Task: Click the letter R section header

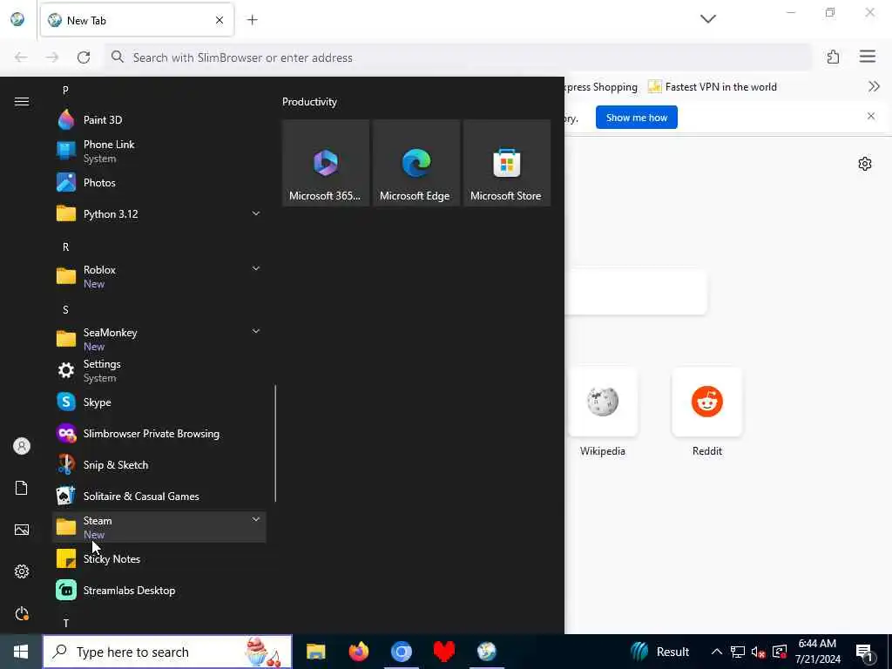Action: click(65, 247)
